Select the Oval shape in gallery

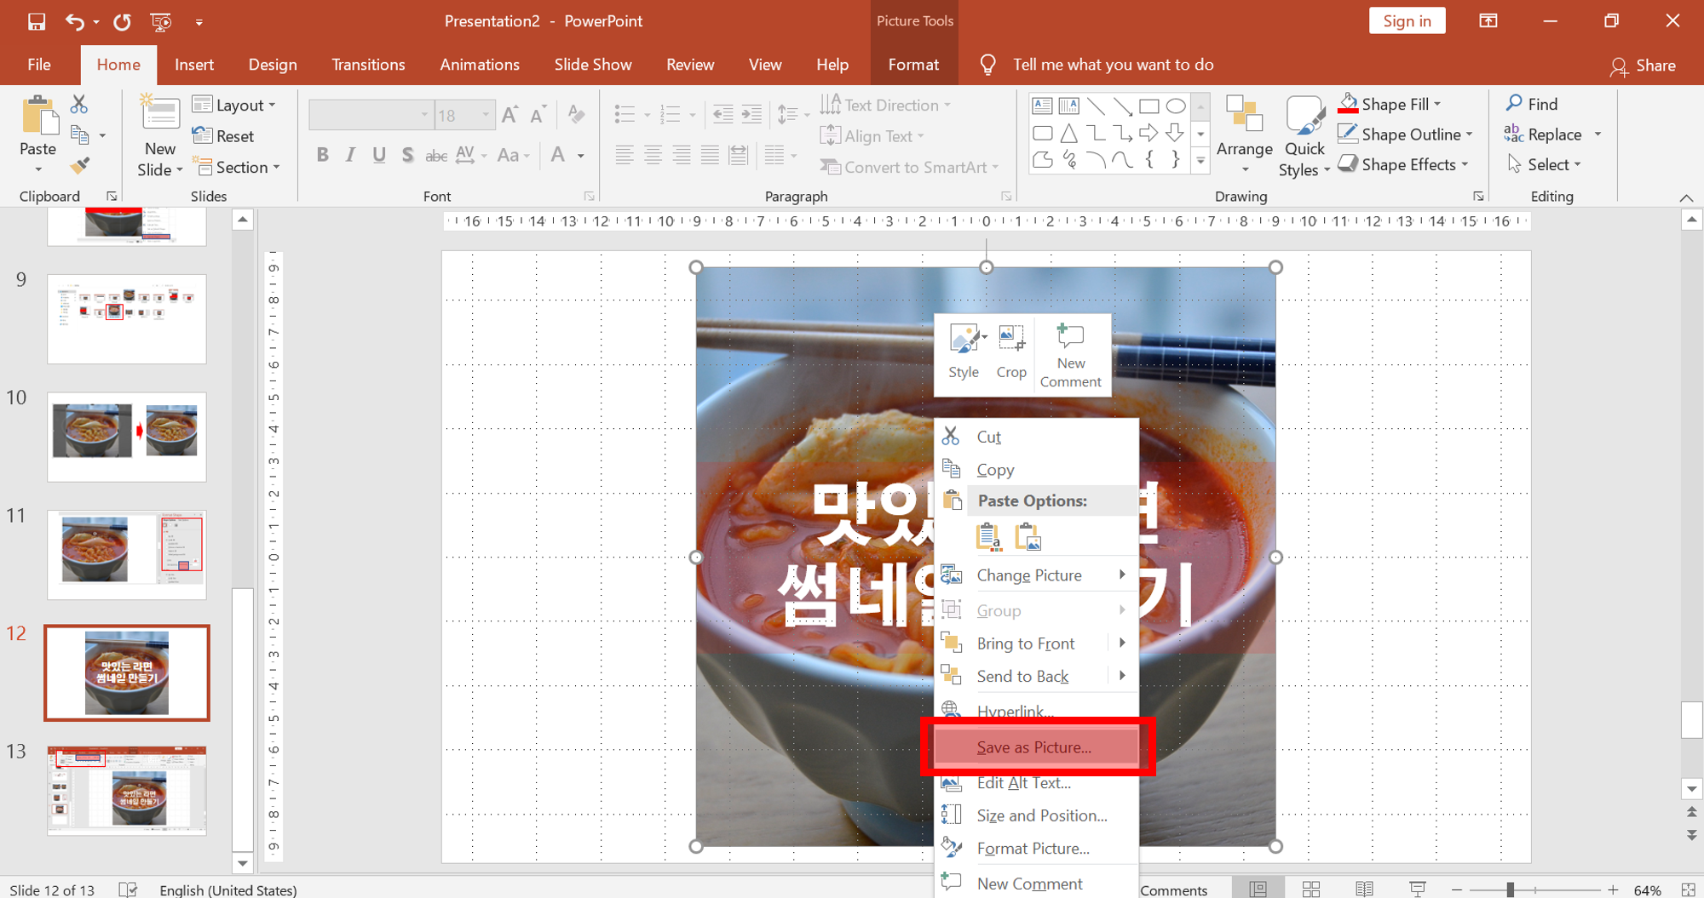(x=1176, y=106)
